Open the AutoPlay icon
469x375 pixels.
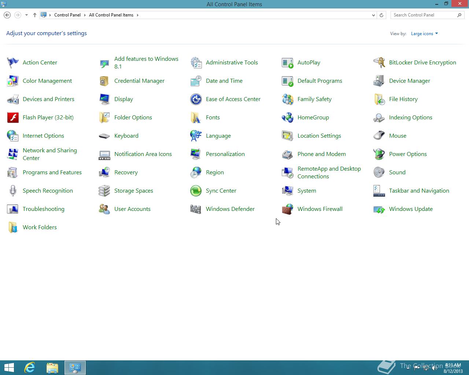pyautogui.click(x=288, y=63)
